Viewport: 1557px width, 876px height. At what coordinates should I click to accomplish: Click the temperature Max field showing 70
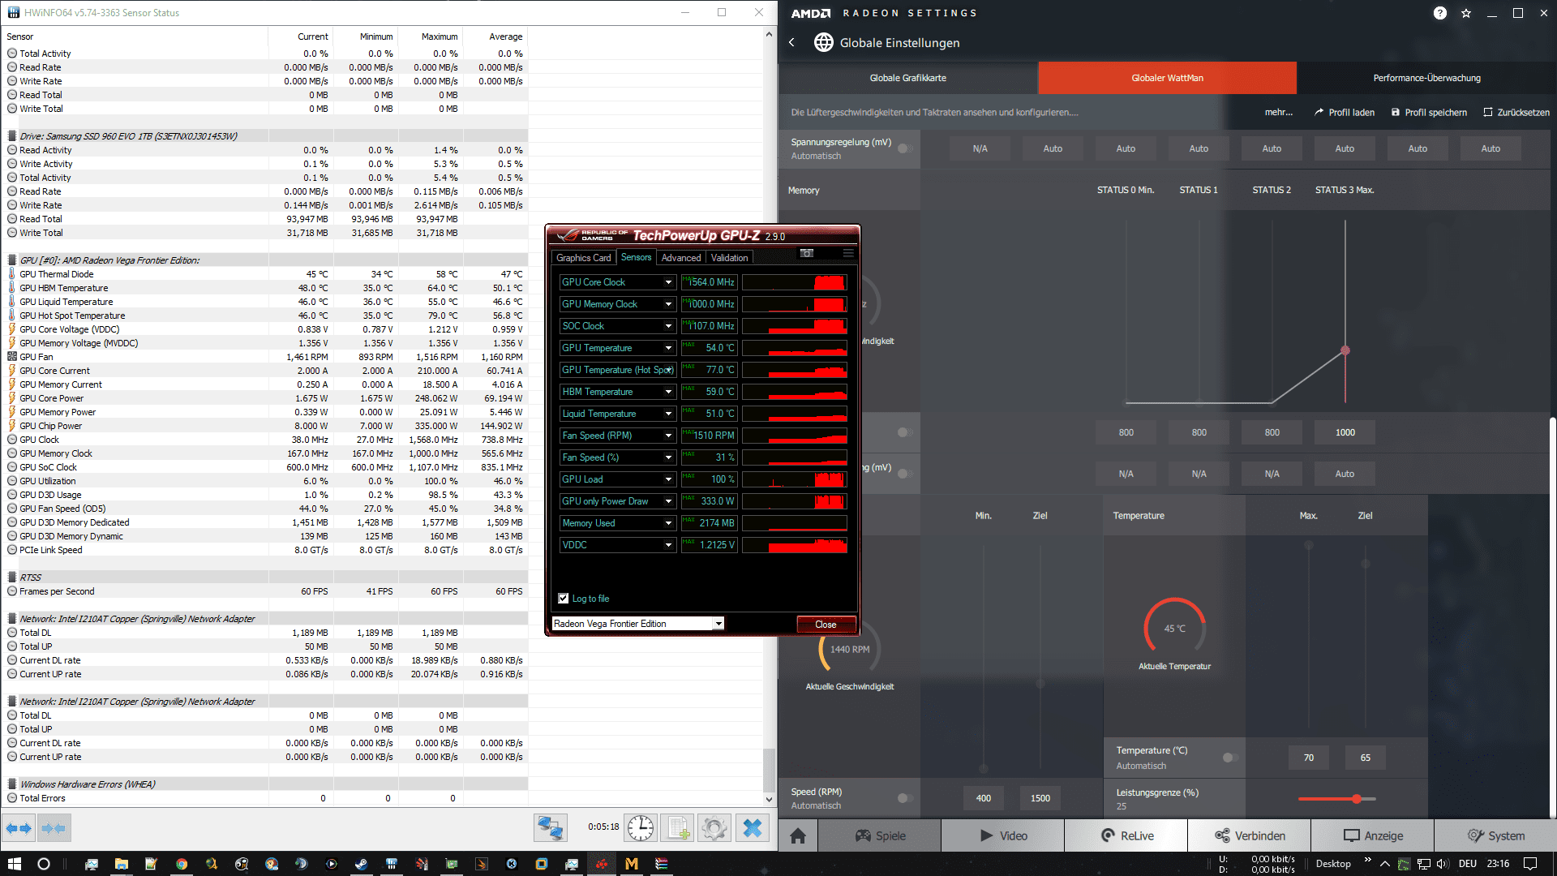click(x=1309, y=758)
